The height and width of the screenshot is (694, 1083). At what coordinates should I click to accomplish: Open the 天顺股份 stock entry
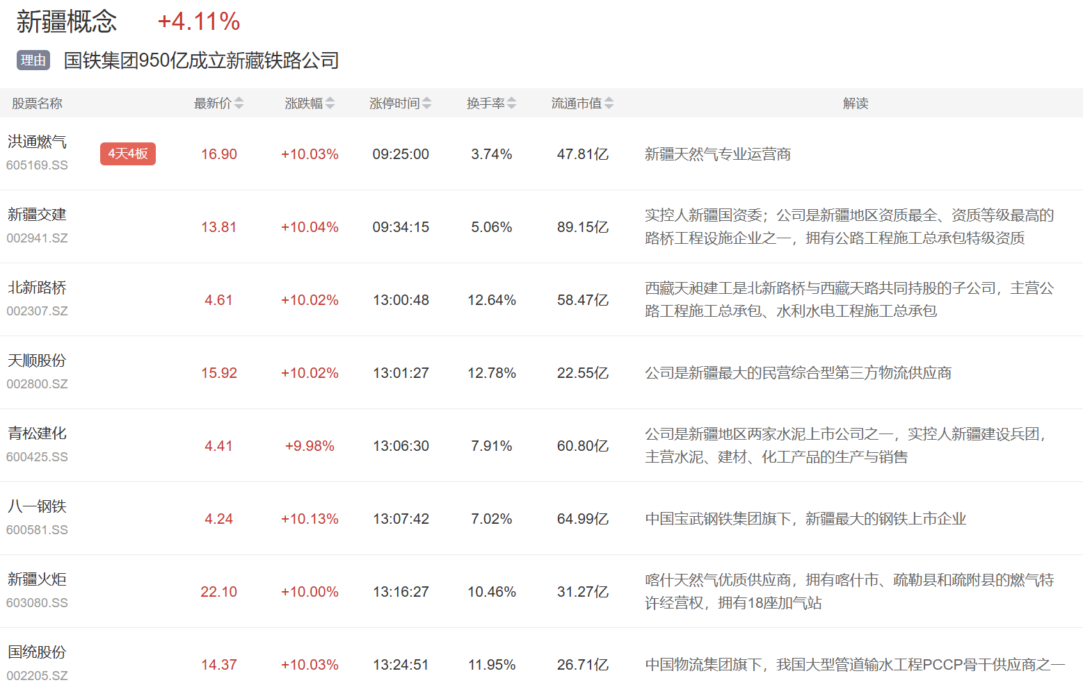pyautogui.click(x=38, y=361)
